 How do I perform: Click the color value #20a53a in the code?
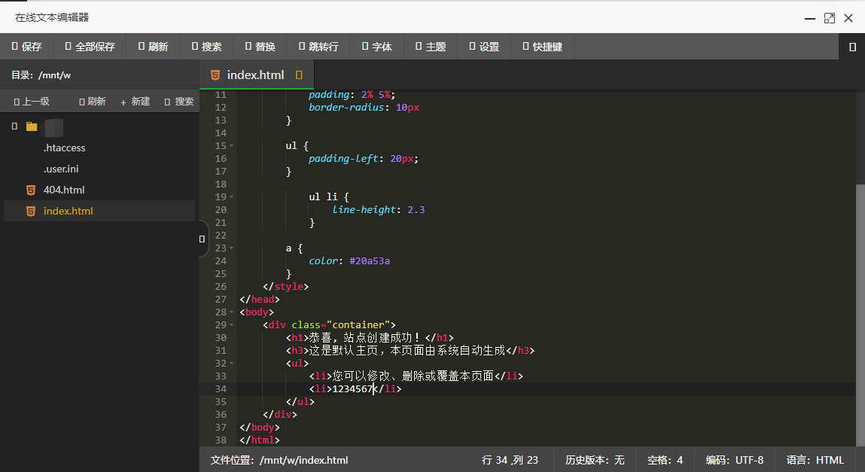370,260
